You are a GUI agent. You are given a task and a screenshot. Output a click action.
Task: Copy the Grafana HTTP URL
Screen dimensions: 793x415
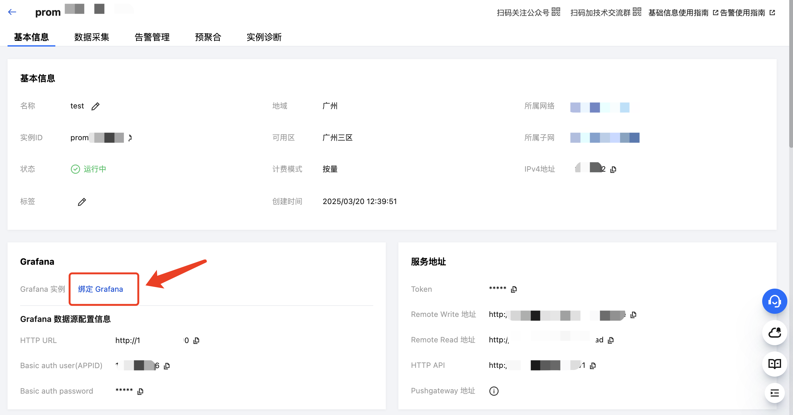click(x=196, y=340)
